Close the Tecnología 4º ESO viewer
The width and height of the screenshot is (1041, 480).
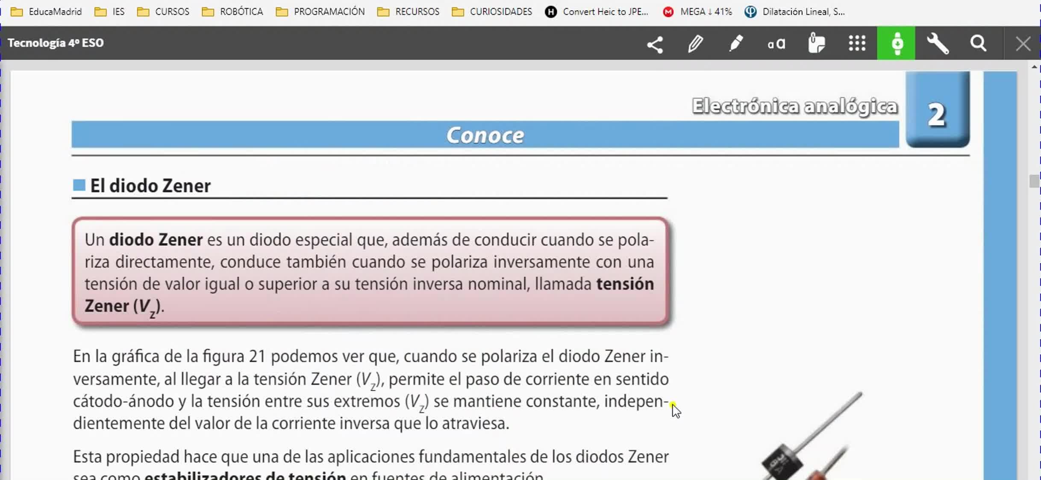click(1023, 44)
